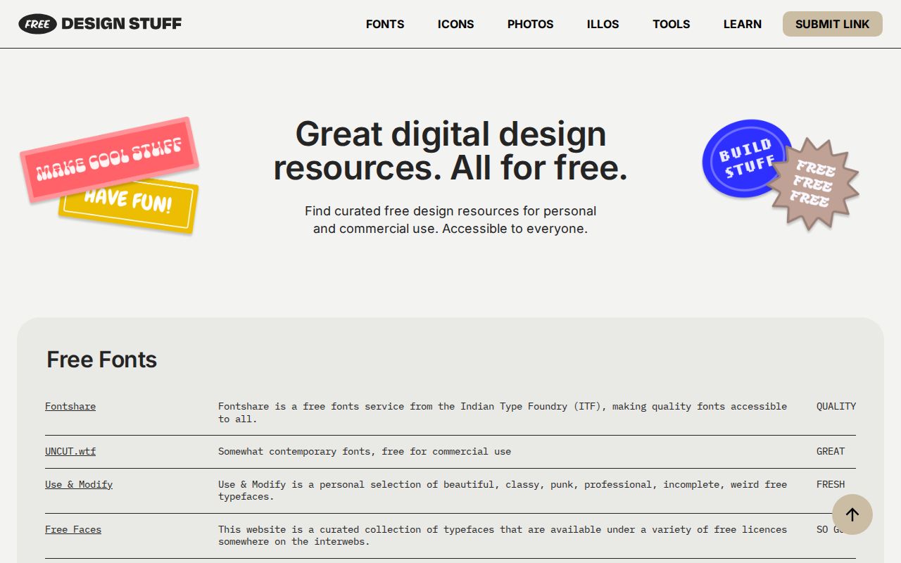This screenshot has width=901, height=563.
Task: Click the Free Design Stuff logo icon
Action: click(x=37, y=24)
